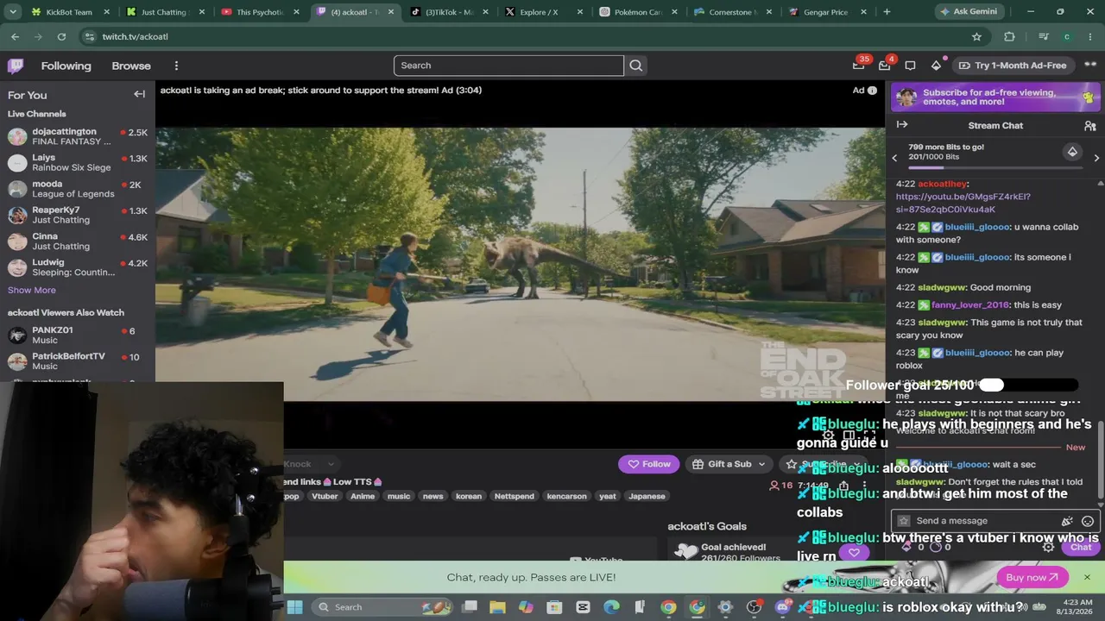Screen dimensions: 1105x621
Task: Dismiss the Passes are LIVE banner
Action: tap(1087, 577)
